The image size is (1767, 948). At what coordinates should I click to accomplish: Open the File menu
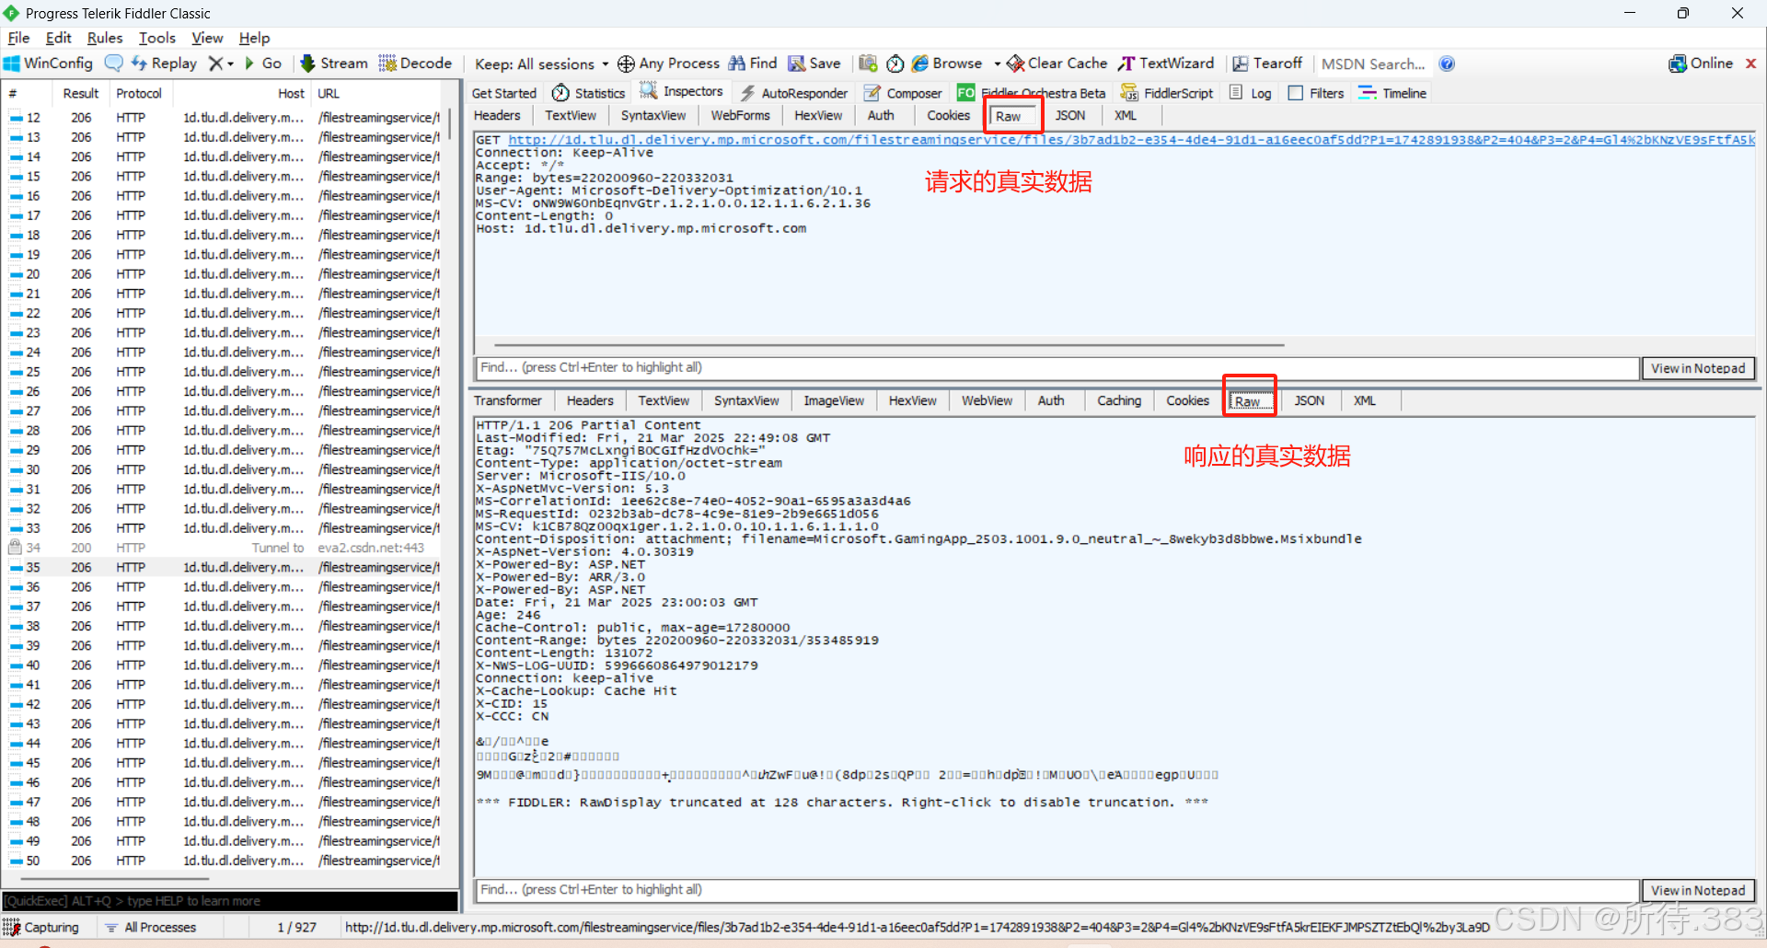click(x=18, y=38)
